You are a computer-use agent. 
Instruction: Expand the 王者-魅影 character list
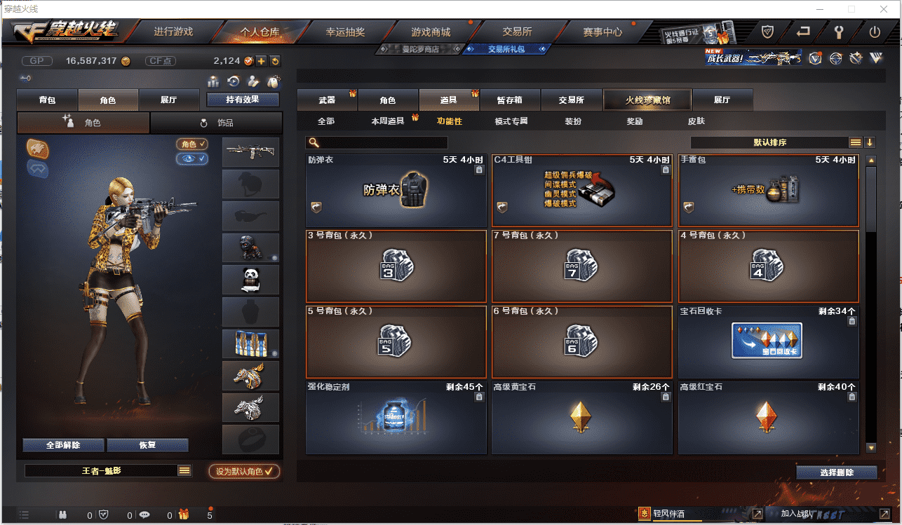(x=184, y=471)
